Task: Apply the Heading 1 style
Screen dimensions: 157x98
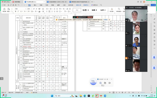Action: (x=86, y=10)
